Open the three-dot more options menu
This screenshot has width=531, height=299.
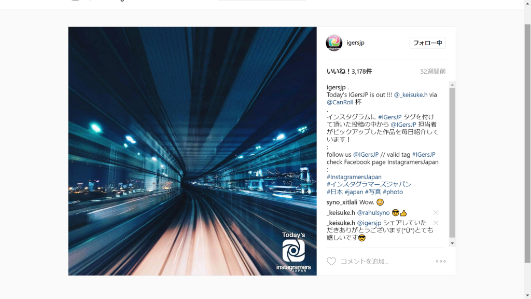coord(441,261)
